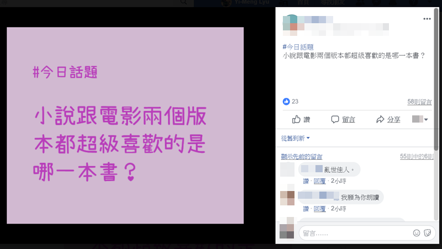The image size is (442, 249).
Task: Click 讚 under the 亂世佳人 comment
Action: coord(306,181)
